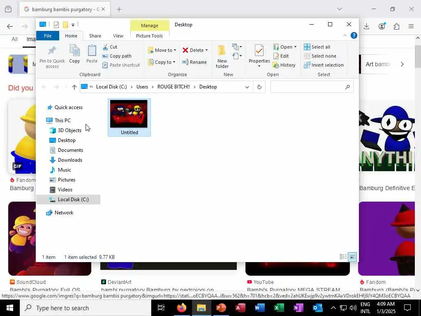Open Firefox extensions button
This screenshot has width=421, height=316.
tap(396, 26)
